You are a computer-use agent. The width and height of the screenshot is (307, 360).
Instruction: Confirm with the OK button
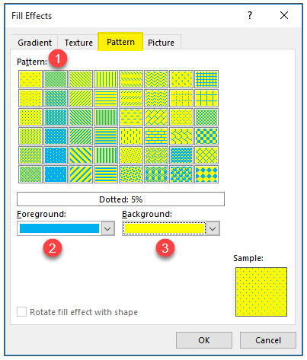coord(204,340)
